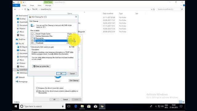The width and height of the screenshot is (197, 111).
Task: Open the Quick Access Toolbar customize dropdown
Action: point(23,2)
